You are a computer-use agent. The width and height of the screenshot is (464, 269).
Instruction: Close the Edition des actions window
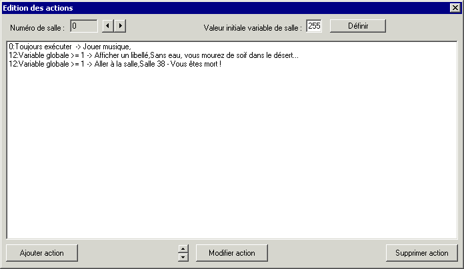(x=455, y=8)
